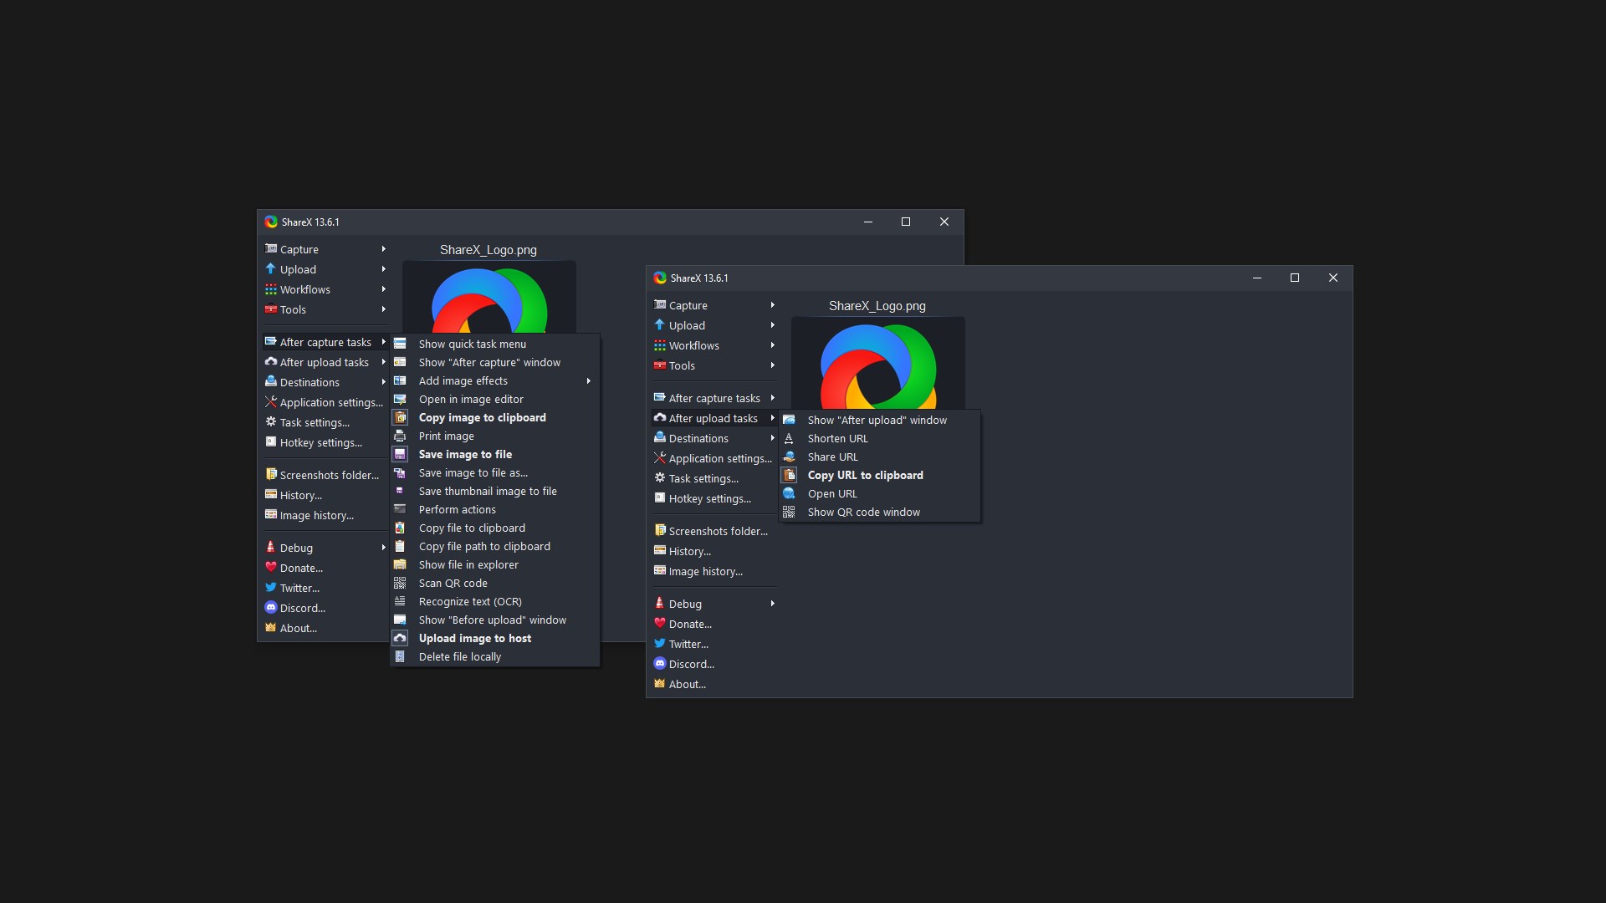Open the Donate page
The width and height of the screenshot is (1606, 903).
pos(301,568)
